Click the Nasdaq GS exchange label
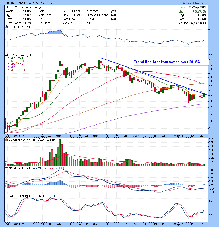The height and width of the screenshot is (227, 219). coord(48,3)
